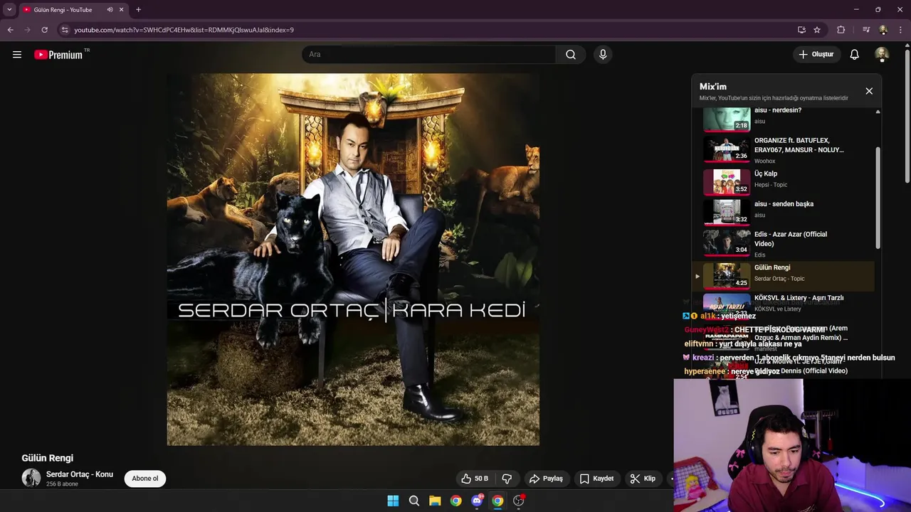Image resolution: width=911 pixels, height=512 pixels.
Task: Open OBS Studio from taskbar
Action: pos(519,501)
